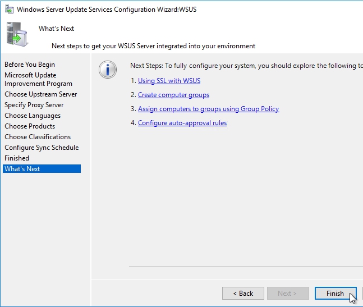Screen dimensions: 363x307
Task: Click the blue information icon
Action: (x=107, y=70)
